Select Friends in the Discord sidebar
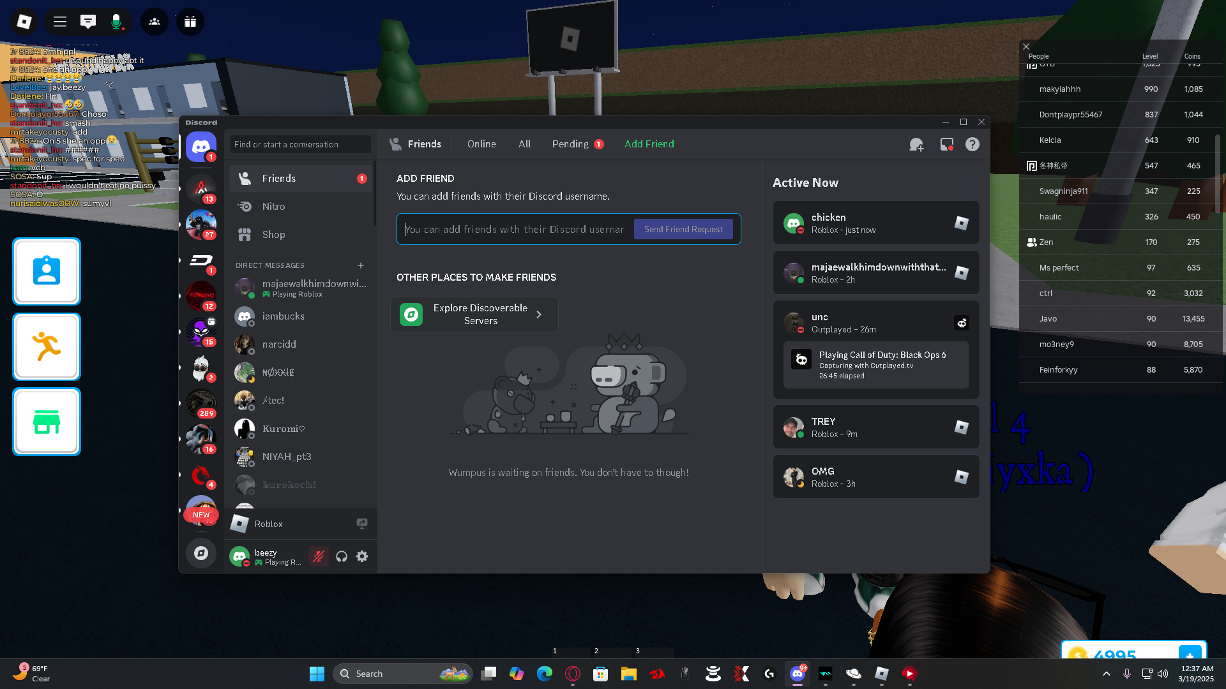Screen dimensions: 1226x689 301,179
